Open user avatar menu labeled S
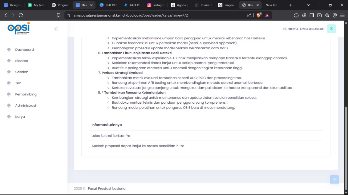Image resolution: width=348 pixels, height=195 pixels. pos(331,29)
